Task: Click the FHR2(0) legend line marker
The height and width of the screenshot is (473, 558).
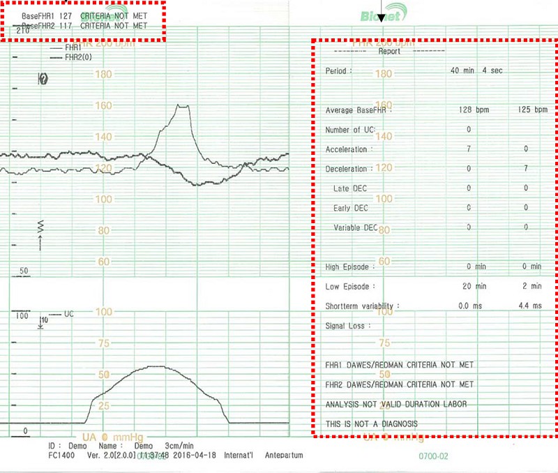Action: click(x=56, y=57)
